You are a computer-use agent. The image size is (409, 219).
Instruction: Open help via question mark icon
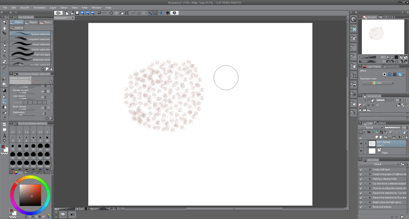pos(174,13)
